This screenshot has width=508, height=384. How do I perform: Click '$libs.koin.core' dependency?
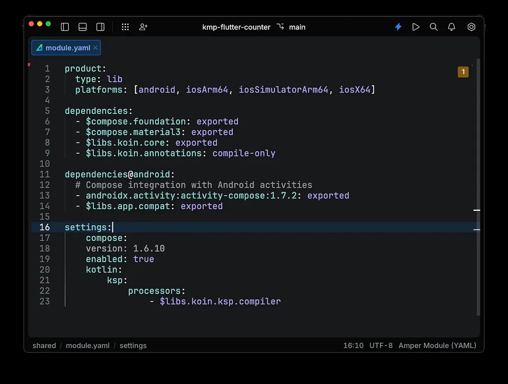point(125,142)
